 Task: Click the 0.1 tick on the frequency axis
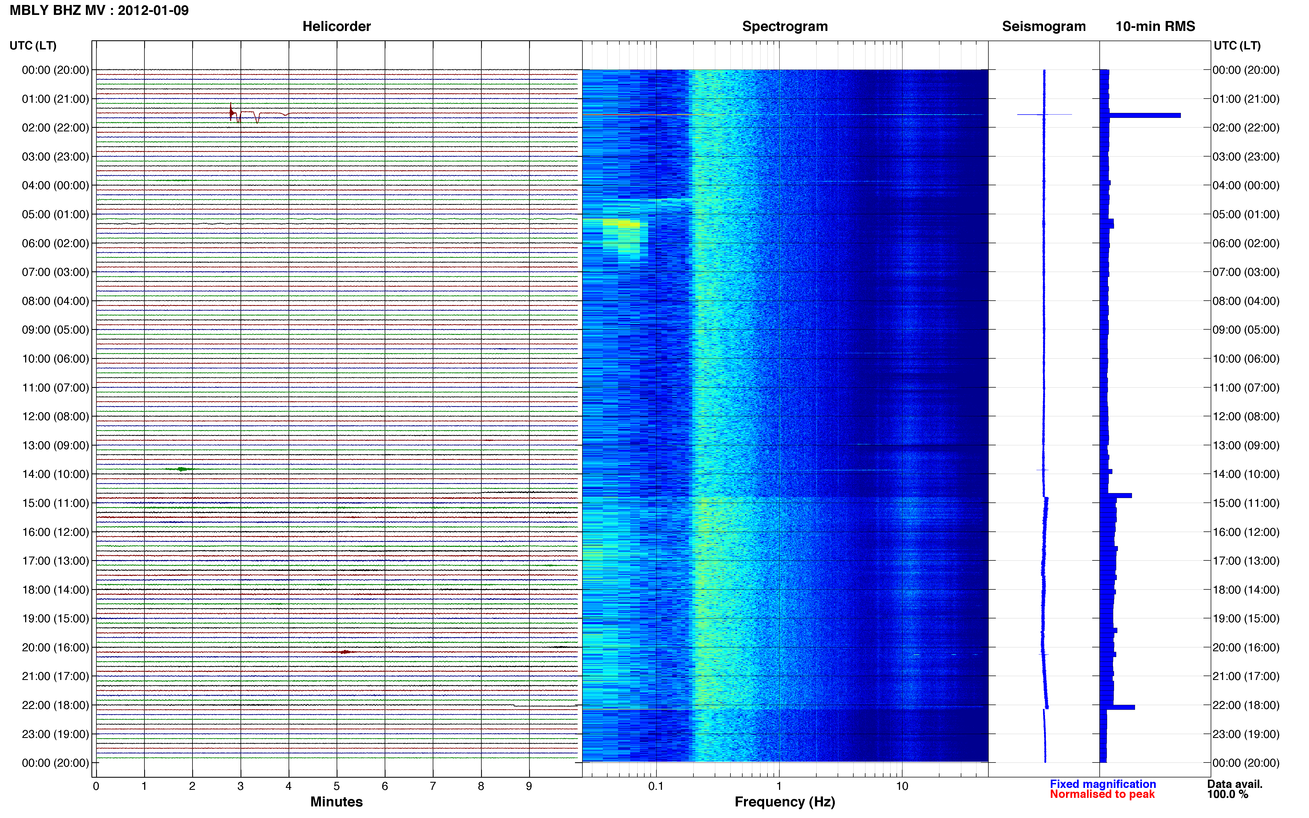tap(656, 787)
